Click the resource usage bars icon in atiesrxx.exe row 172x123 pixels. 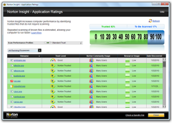pos(128,71)
